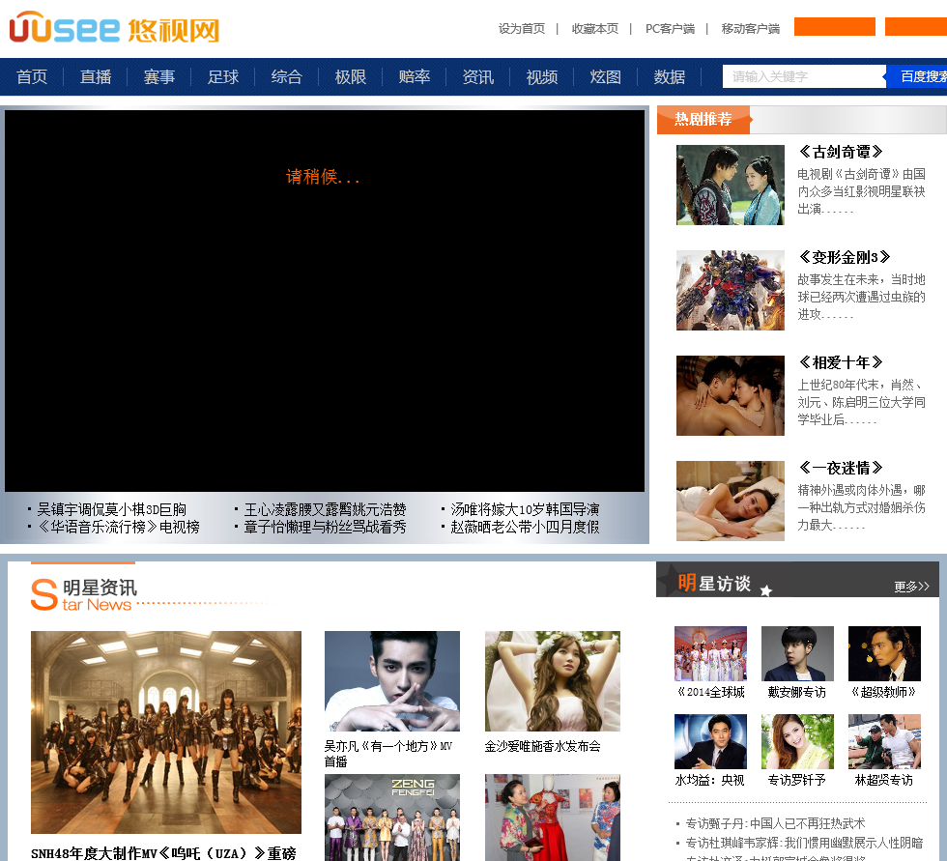
Task: Open headline 章子怡懒理与粉丝骂战看秀
Action: tap(325, 527)
